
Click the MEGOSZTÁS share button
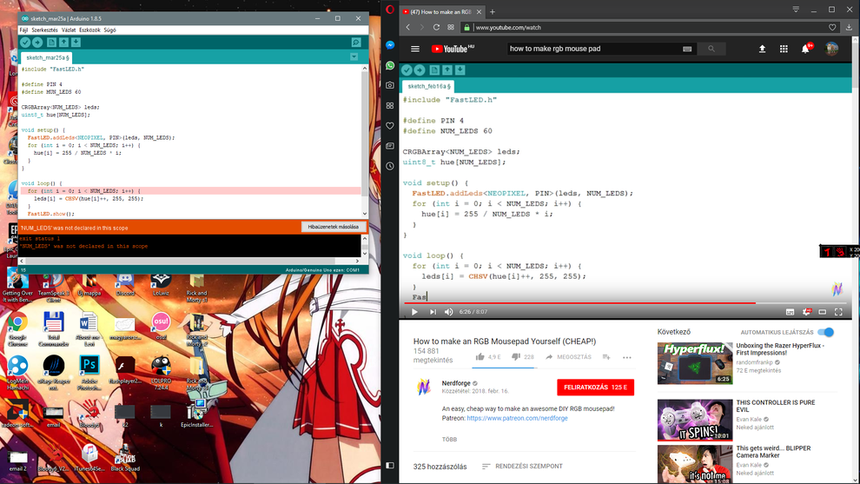click(x=568, y=356)
